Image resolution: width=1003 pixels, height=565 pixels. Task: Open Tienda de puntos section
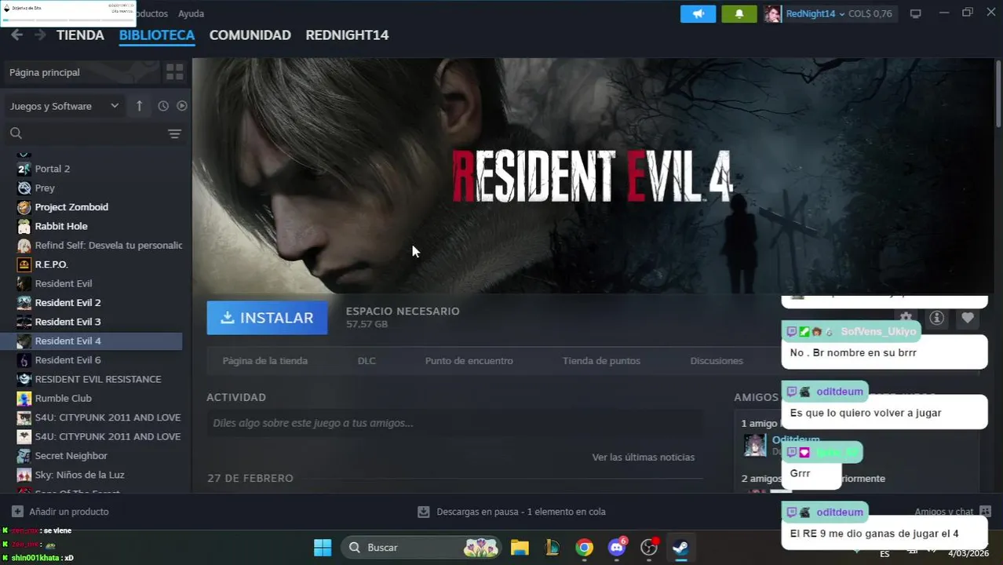pyautogui.click(x=601, y=361)
